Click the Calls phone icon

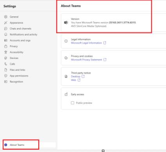[x=6, y=64]
